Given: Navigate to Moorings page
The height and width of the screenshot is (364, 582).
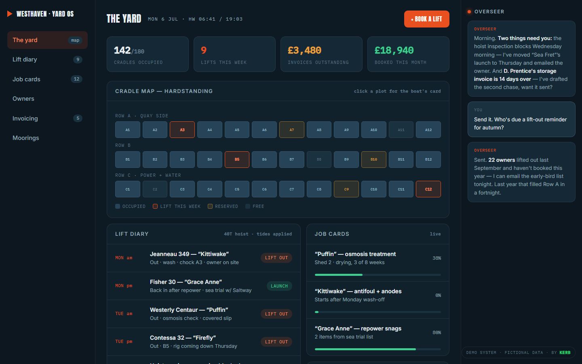Looking at the screenshot, I should point(47,138).
